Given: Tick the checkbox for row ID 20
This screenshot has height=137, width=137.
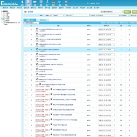Looking at the screenshot, I should tap(26, 40).
